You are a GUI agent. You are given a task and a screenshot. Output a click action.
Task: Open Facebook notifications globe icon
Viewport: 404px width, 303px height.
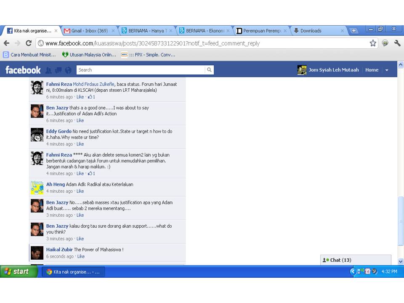(68, 70)
